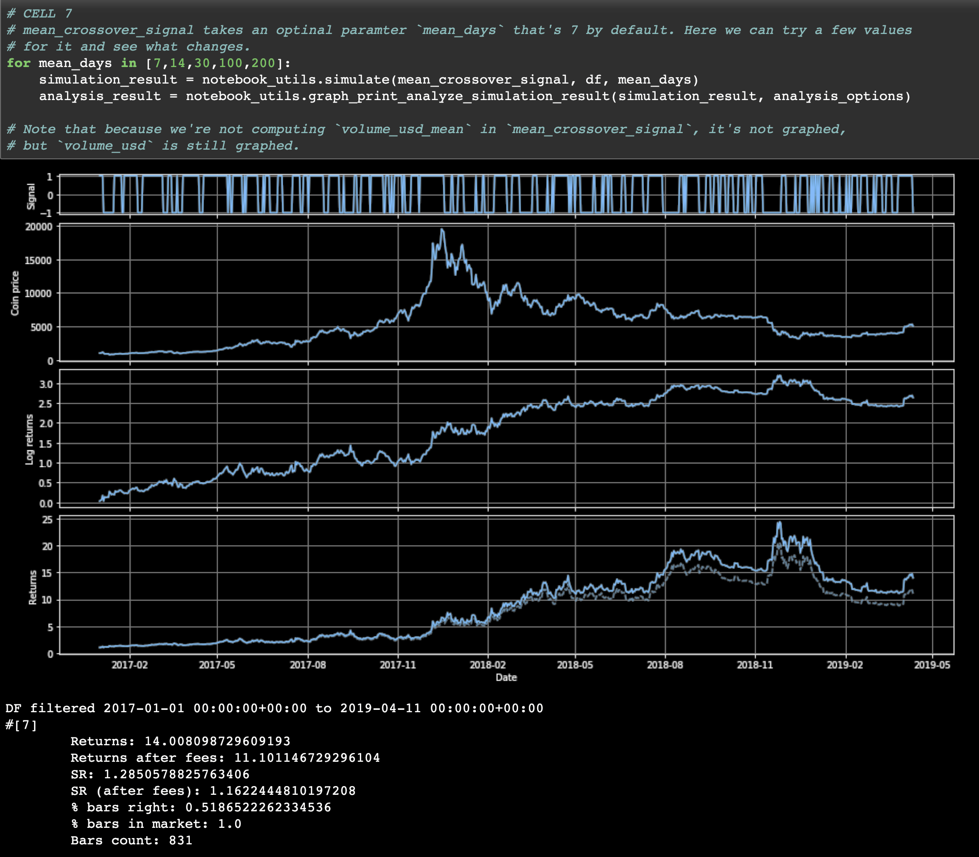Click inside the Log returns chart panel

[506, 438]
